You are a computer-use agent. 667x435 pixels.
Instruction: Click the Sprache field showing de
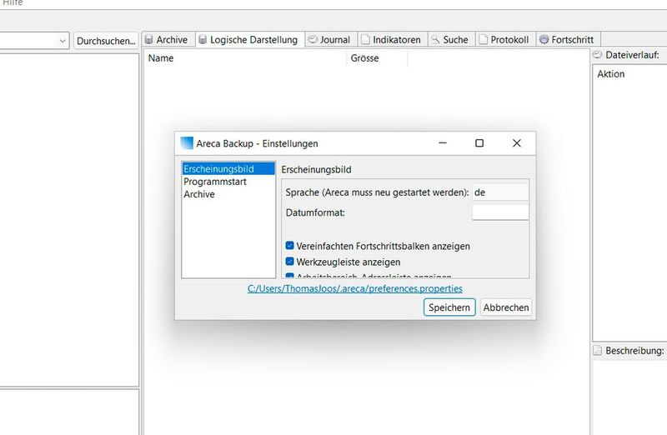(500, 192)
